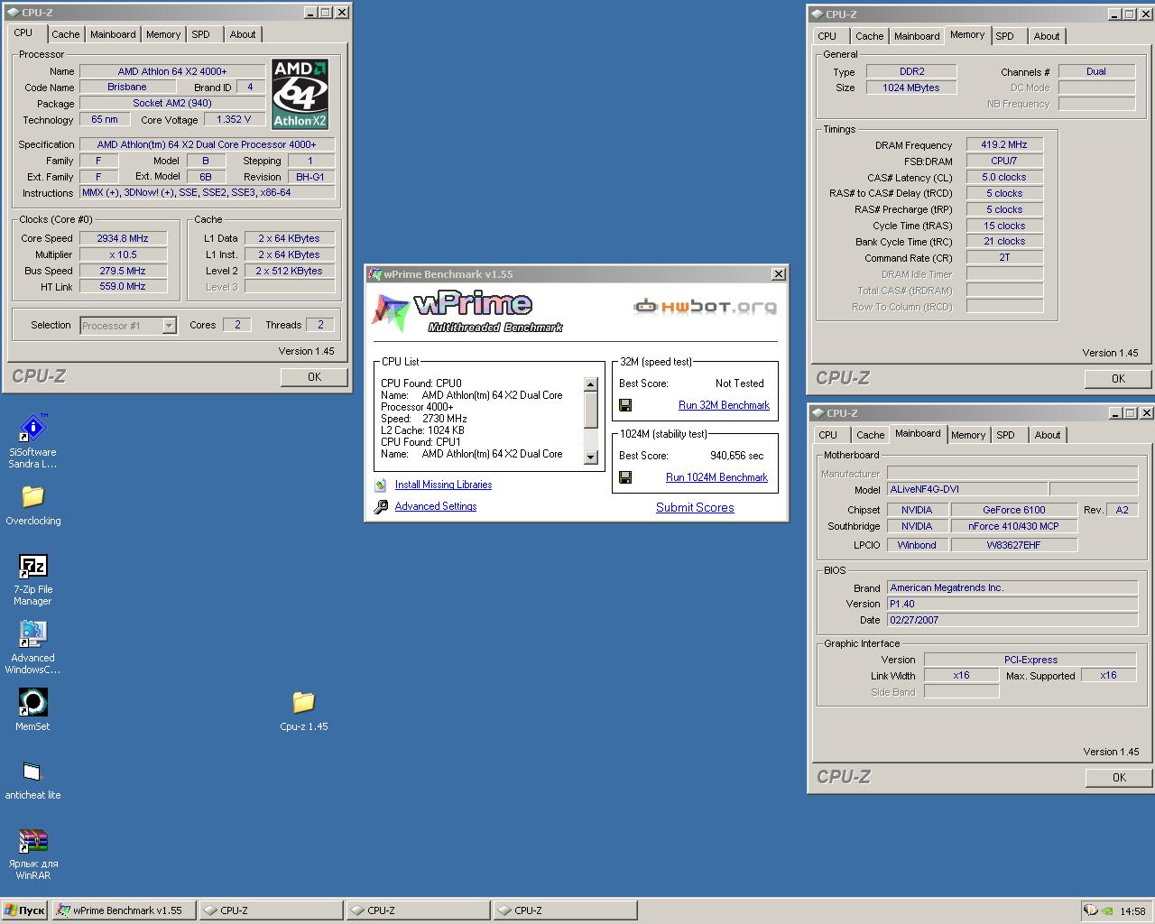
Task: Click the 940,656 sec best score
Action: pyautogui.click(x=736, y=456)
